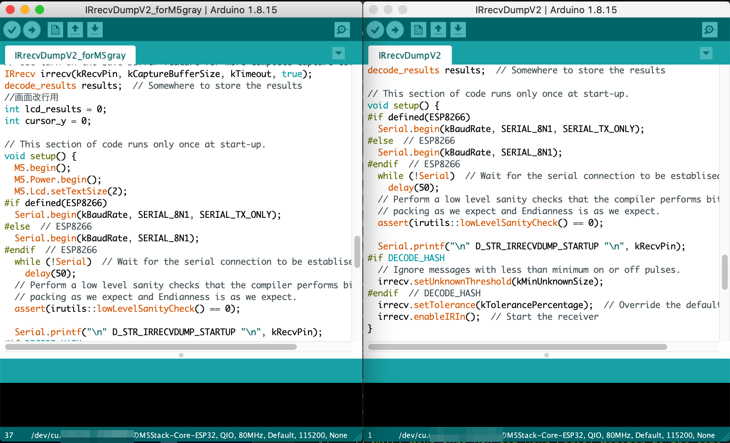The width and height of the screenshot is (730, 443).
Task: Open Serial Monitor in left window
Action: pyautogui.click(x=342, y=30)
